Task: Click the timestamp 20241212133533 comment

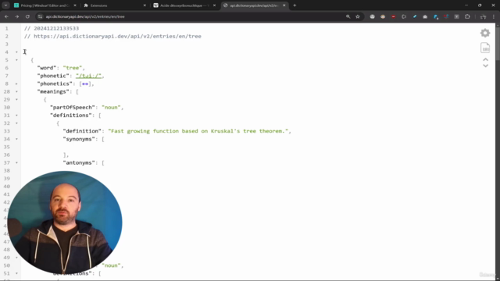Action: tap(52, 28)
